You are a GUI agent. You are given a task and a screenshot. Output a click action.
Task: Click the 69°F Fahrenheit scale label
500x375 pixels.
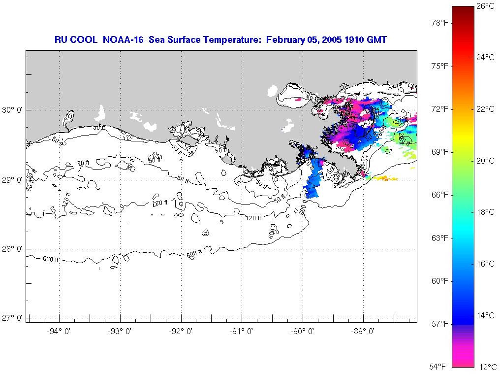pos(440,152)
